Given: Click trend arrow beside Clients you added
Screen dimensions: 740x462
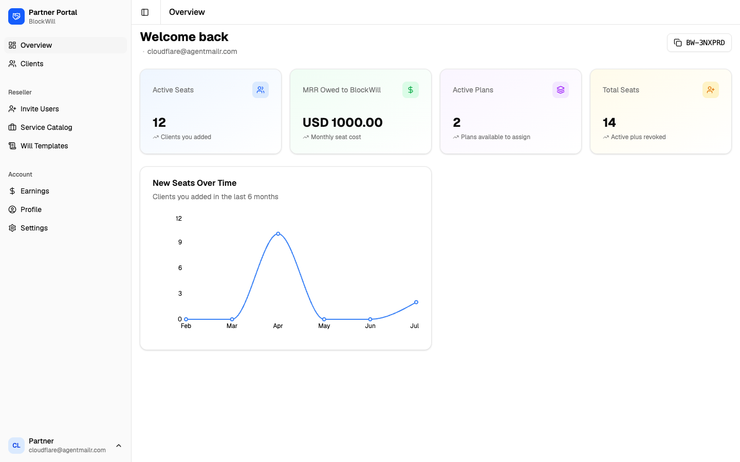Looking at the screenshot, I should 156,137.
